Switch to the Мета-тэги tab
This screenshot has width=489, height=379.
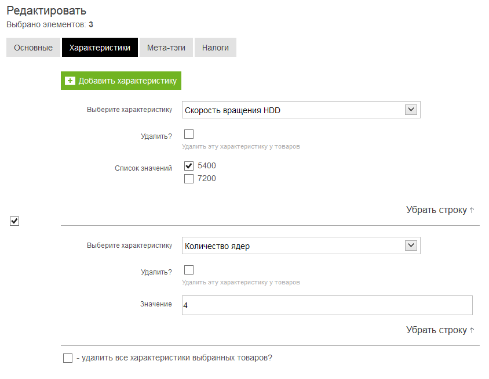166,48
